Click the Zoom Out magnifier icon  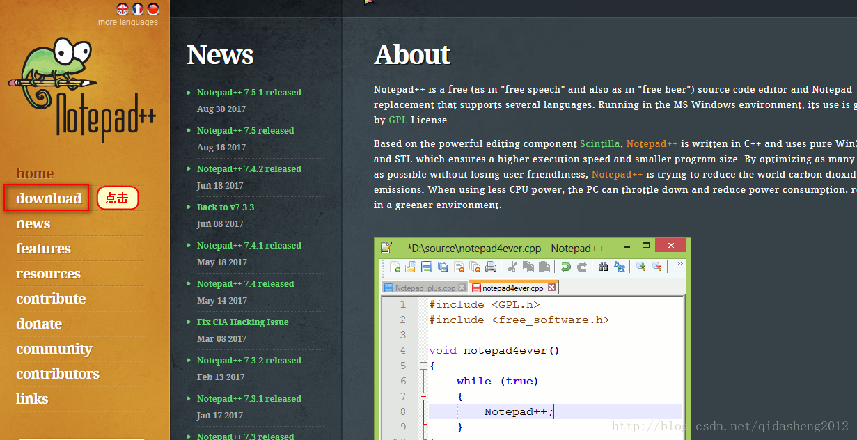657,267
